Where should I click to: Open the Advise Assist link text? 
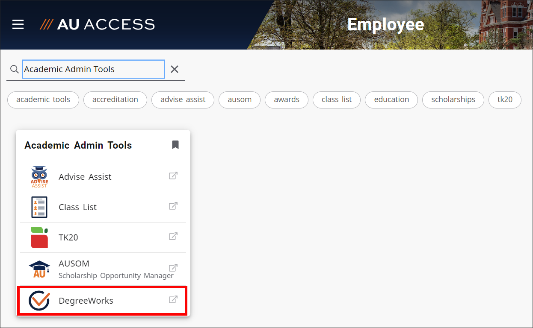pyautogui.click(x=85, y=176)
